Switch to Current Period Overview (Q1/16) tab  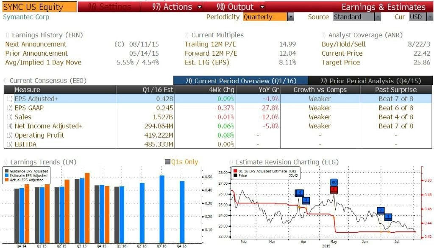click(241, 81)
